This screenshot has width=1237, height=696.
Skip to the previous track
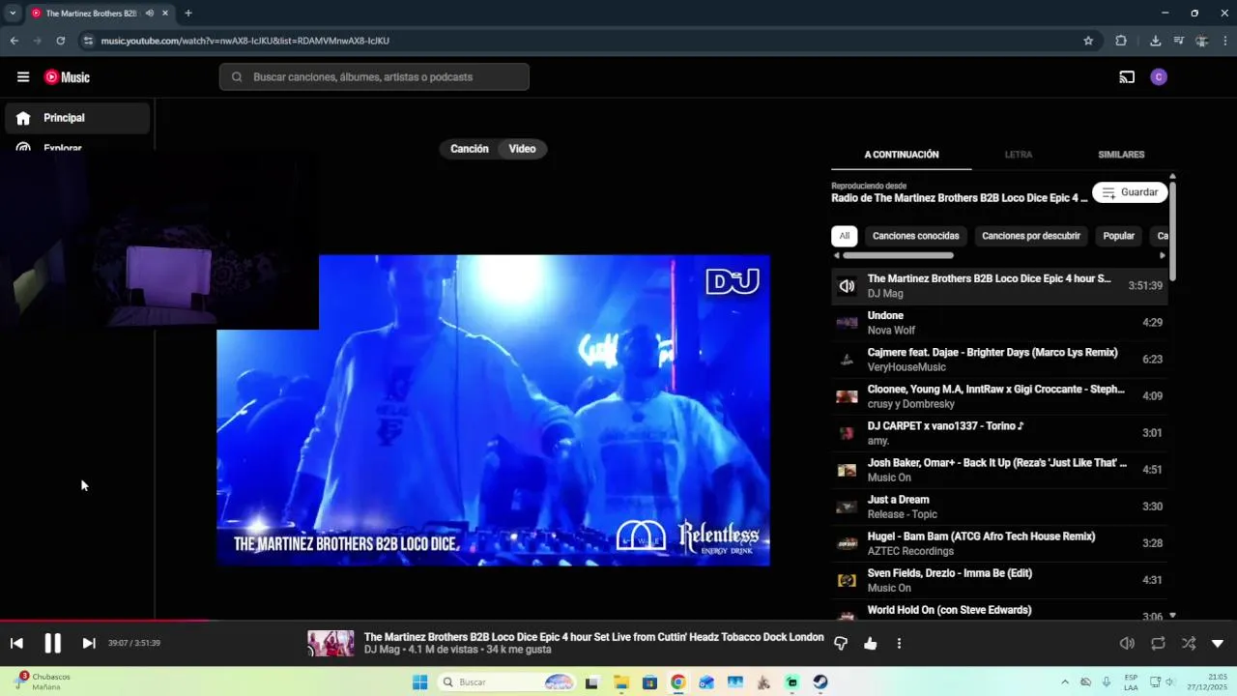pos(16,643)
